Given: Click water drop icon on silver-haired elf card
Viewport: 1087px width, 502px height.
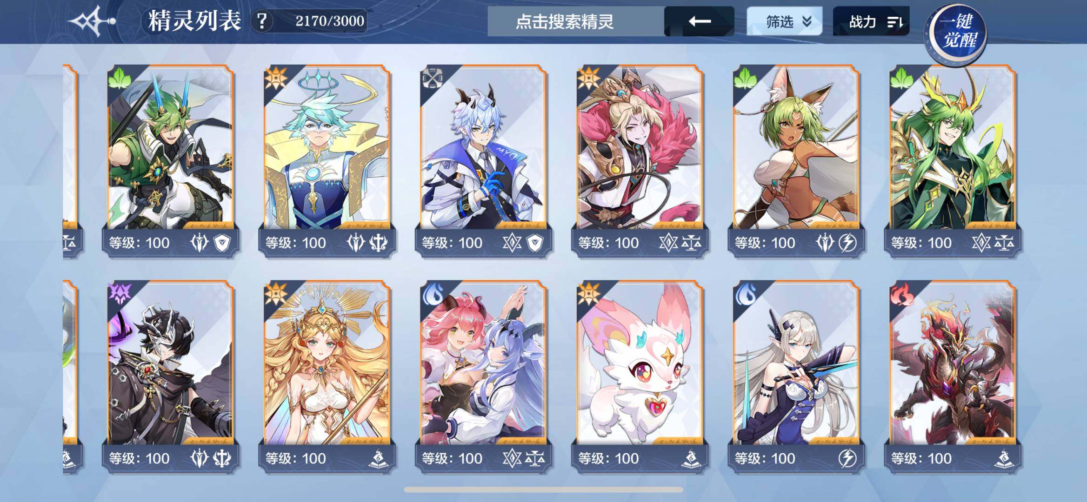Looking at the screenshot, I should pos(745,293).
